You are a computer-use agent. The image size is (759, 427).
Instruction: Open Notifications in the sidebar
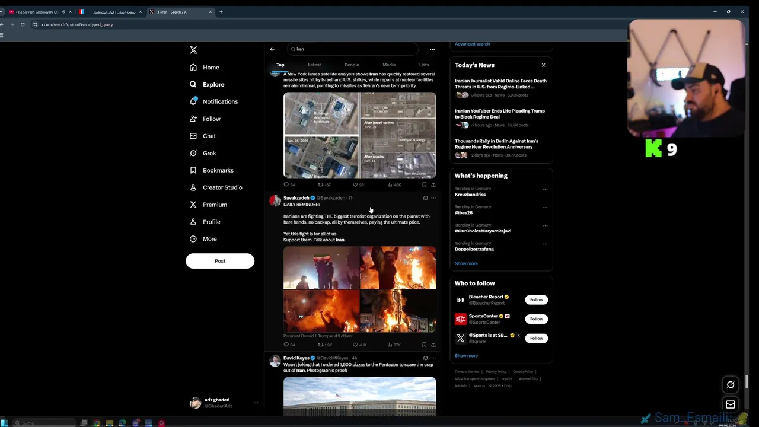pos(213,101)
